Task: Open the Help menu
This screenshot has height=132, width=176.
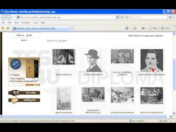Action: click(x=43, y=23)
